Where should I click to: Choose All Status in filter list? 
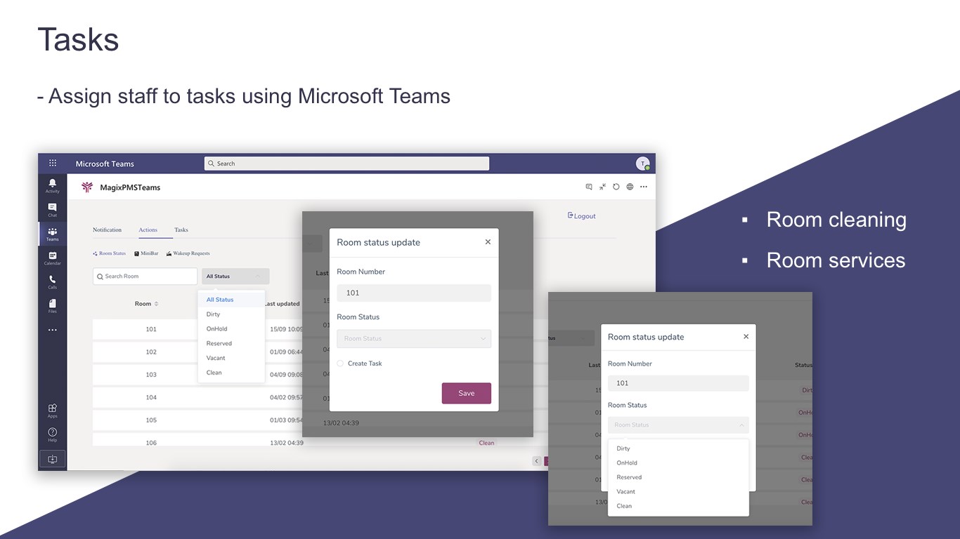click(231, 300)
